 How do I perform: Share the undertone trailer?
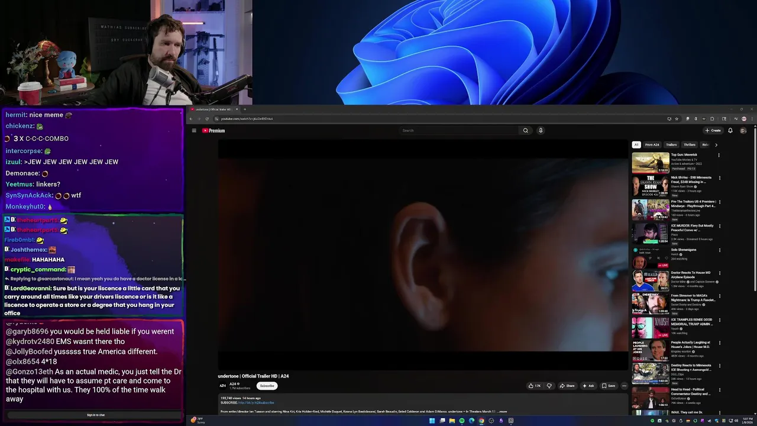567,386
